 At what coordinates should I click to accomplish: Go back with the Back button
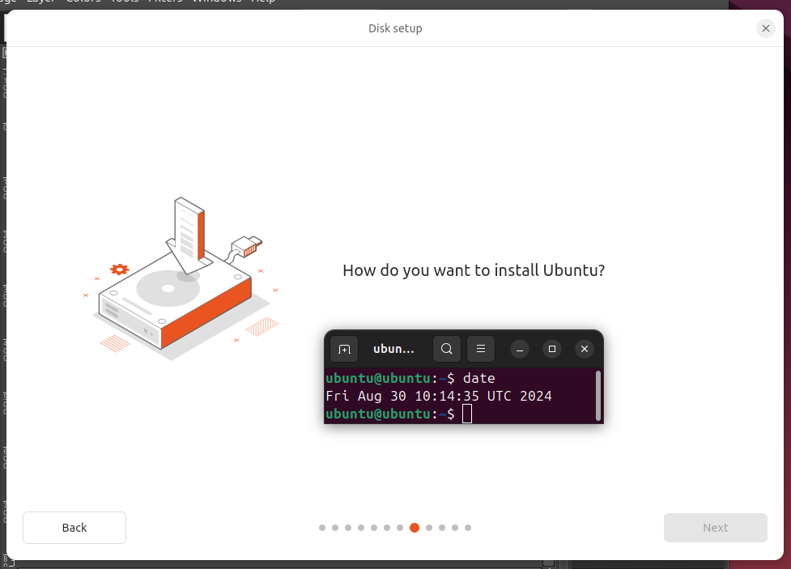(x=74, y=528)
